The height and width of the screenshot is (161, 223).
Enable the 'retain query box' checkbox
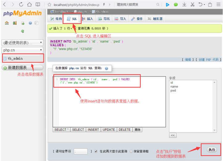131,151
